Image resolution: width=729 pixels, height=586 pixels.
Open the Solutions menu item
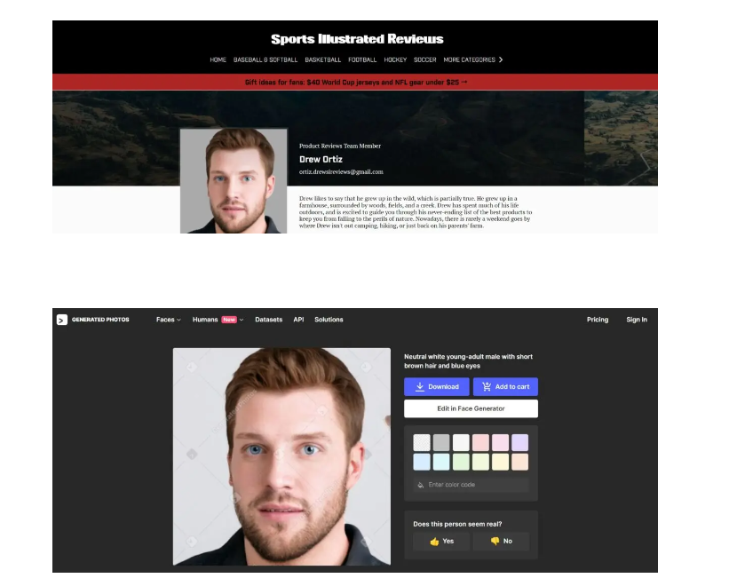click(x=329, y=320)
